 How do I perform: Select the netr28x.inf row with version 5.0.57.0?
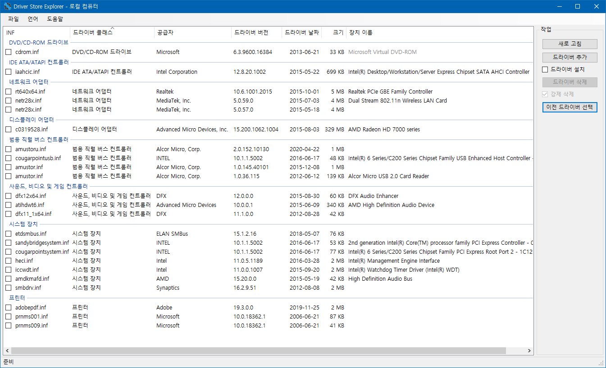[269, 110]
